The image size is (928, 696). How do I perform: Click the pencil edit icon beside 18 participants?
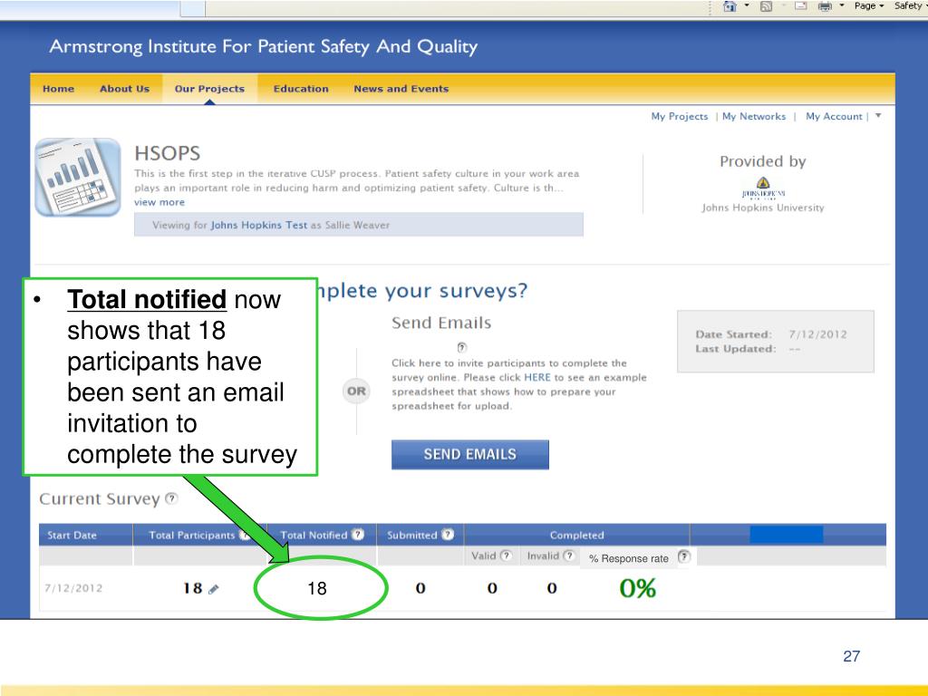tap(214, 589)
